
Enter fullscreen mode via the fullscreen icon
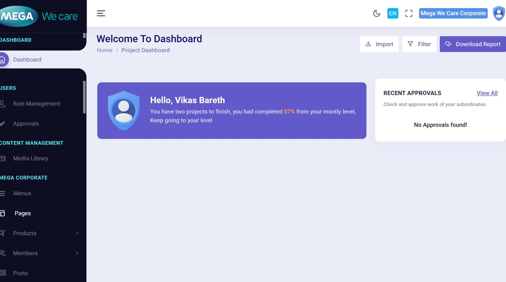(x=409, y=14)
